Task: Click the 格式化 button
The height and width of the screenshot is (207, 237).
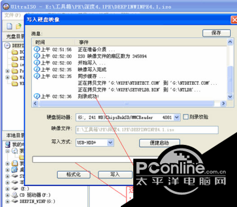Action: click(x=73, y=175)
